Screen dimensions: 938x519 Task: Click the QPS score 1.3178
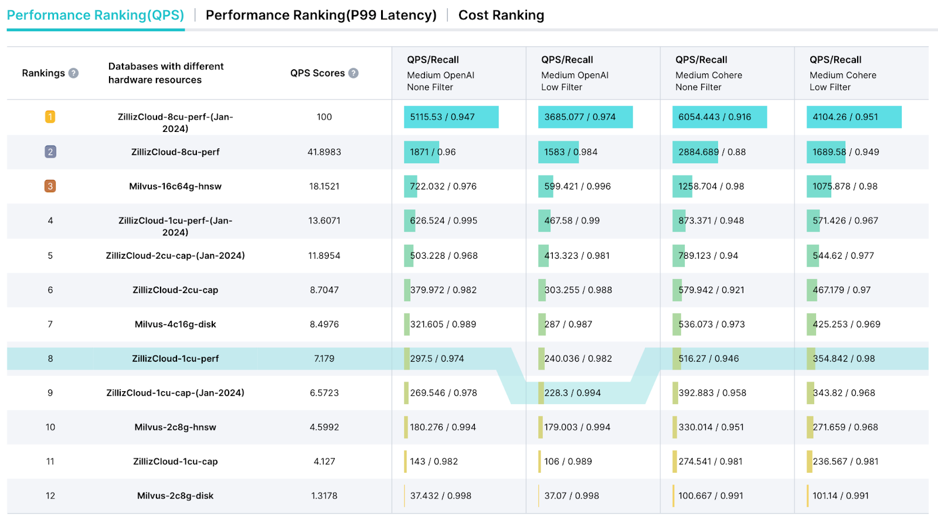coord(324,496)
